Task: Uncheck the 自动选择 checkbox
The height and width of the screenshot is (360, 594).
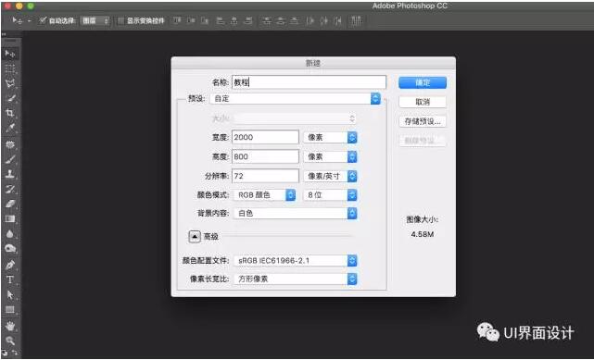Action: pyautogui.click(x=43, y=20)
